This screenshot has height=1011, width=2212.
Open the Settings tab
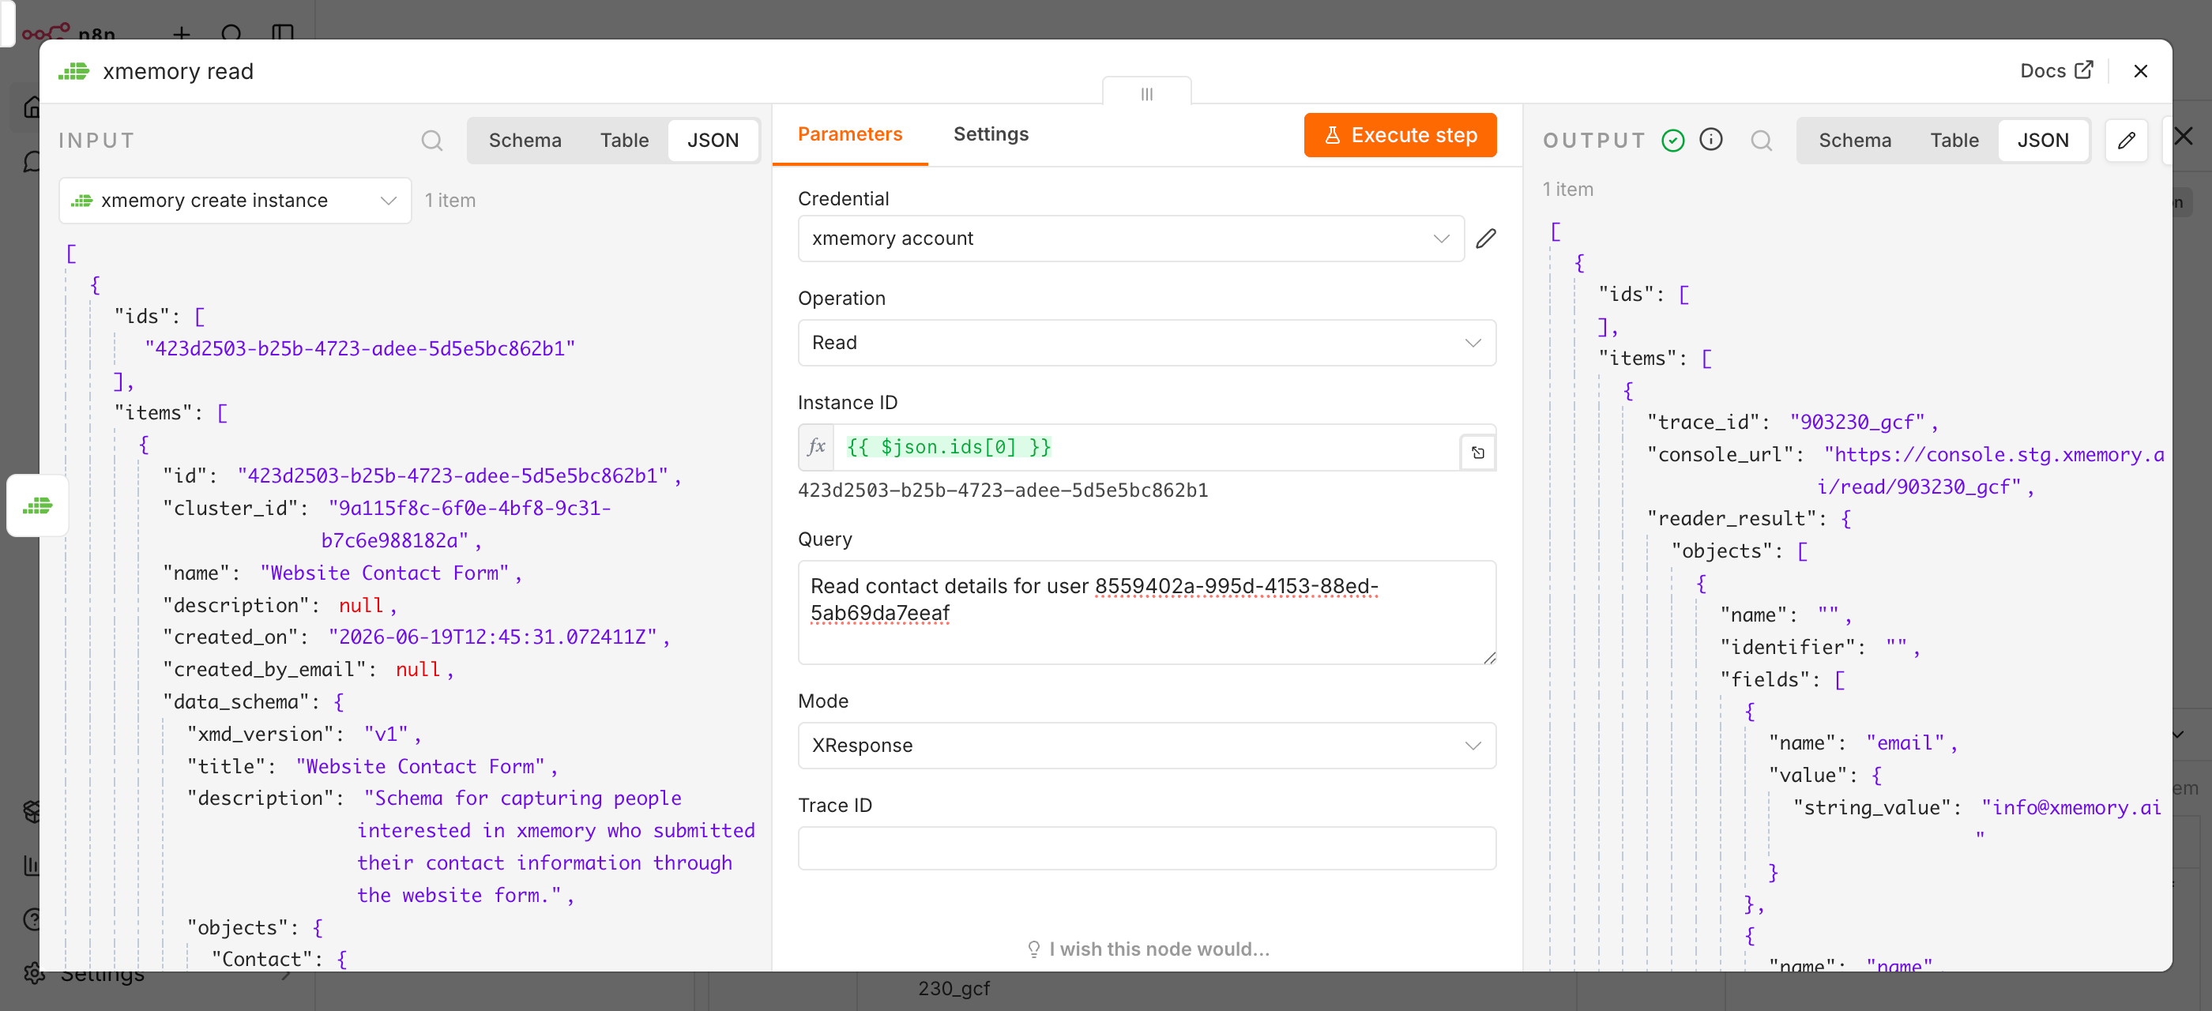[x=990, y=135]
